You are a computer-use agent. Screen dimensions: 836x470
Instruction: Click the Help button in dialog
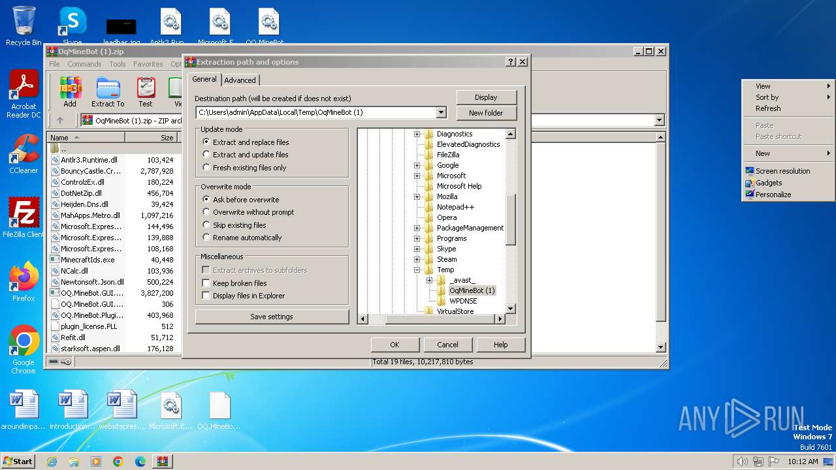click(500, 345)
